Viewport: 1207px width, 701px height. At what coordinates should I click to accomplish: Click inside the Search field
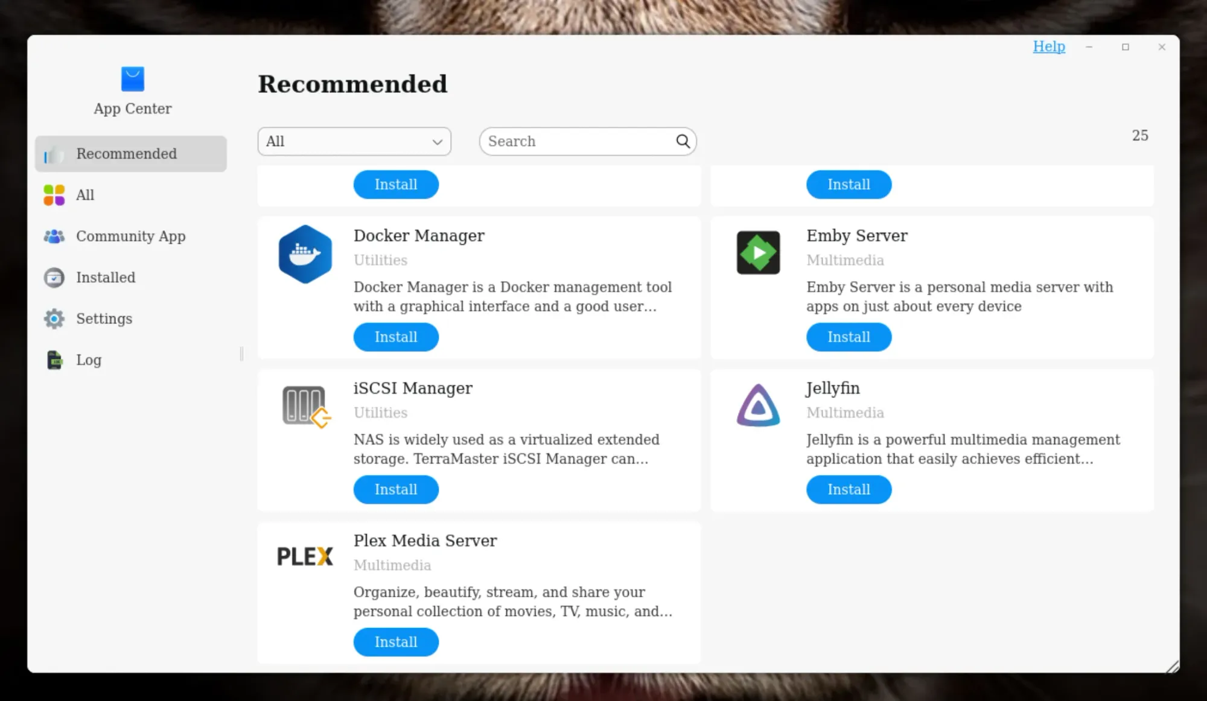573,141
